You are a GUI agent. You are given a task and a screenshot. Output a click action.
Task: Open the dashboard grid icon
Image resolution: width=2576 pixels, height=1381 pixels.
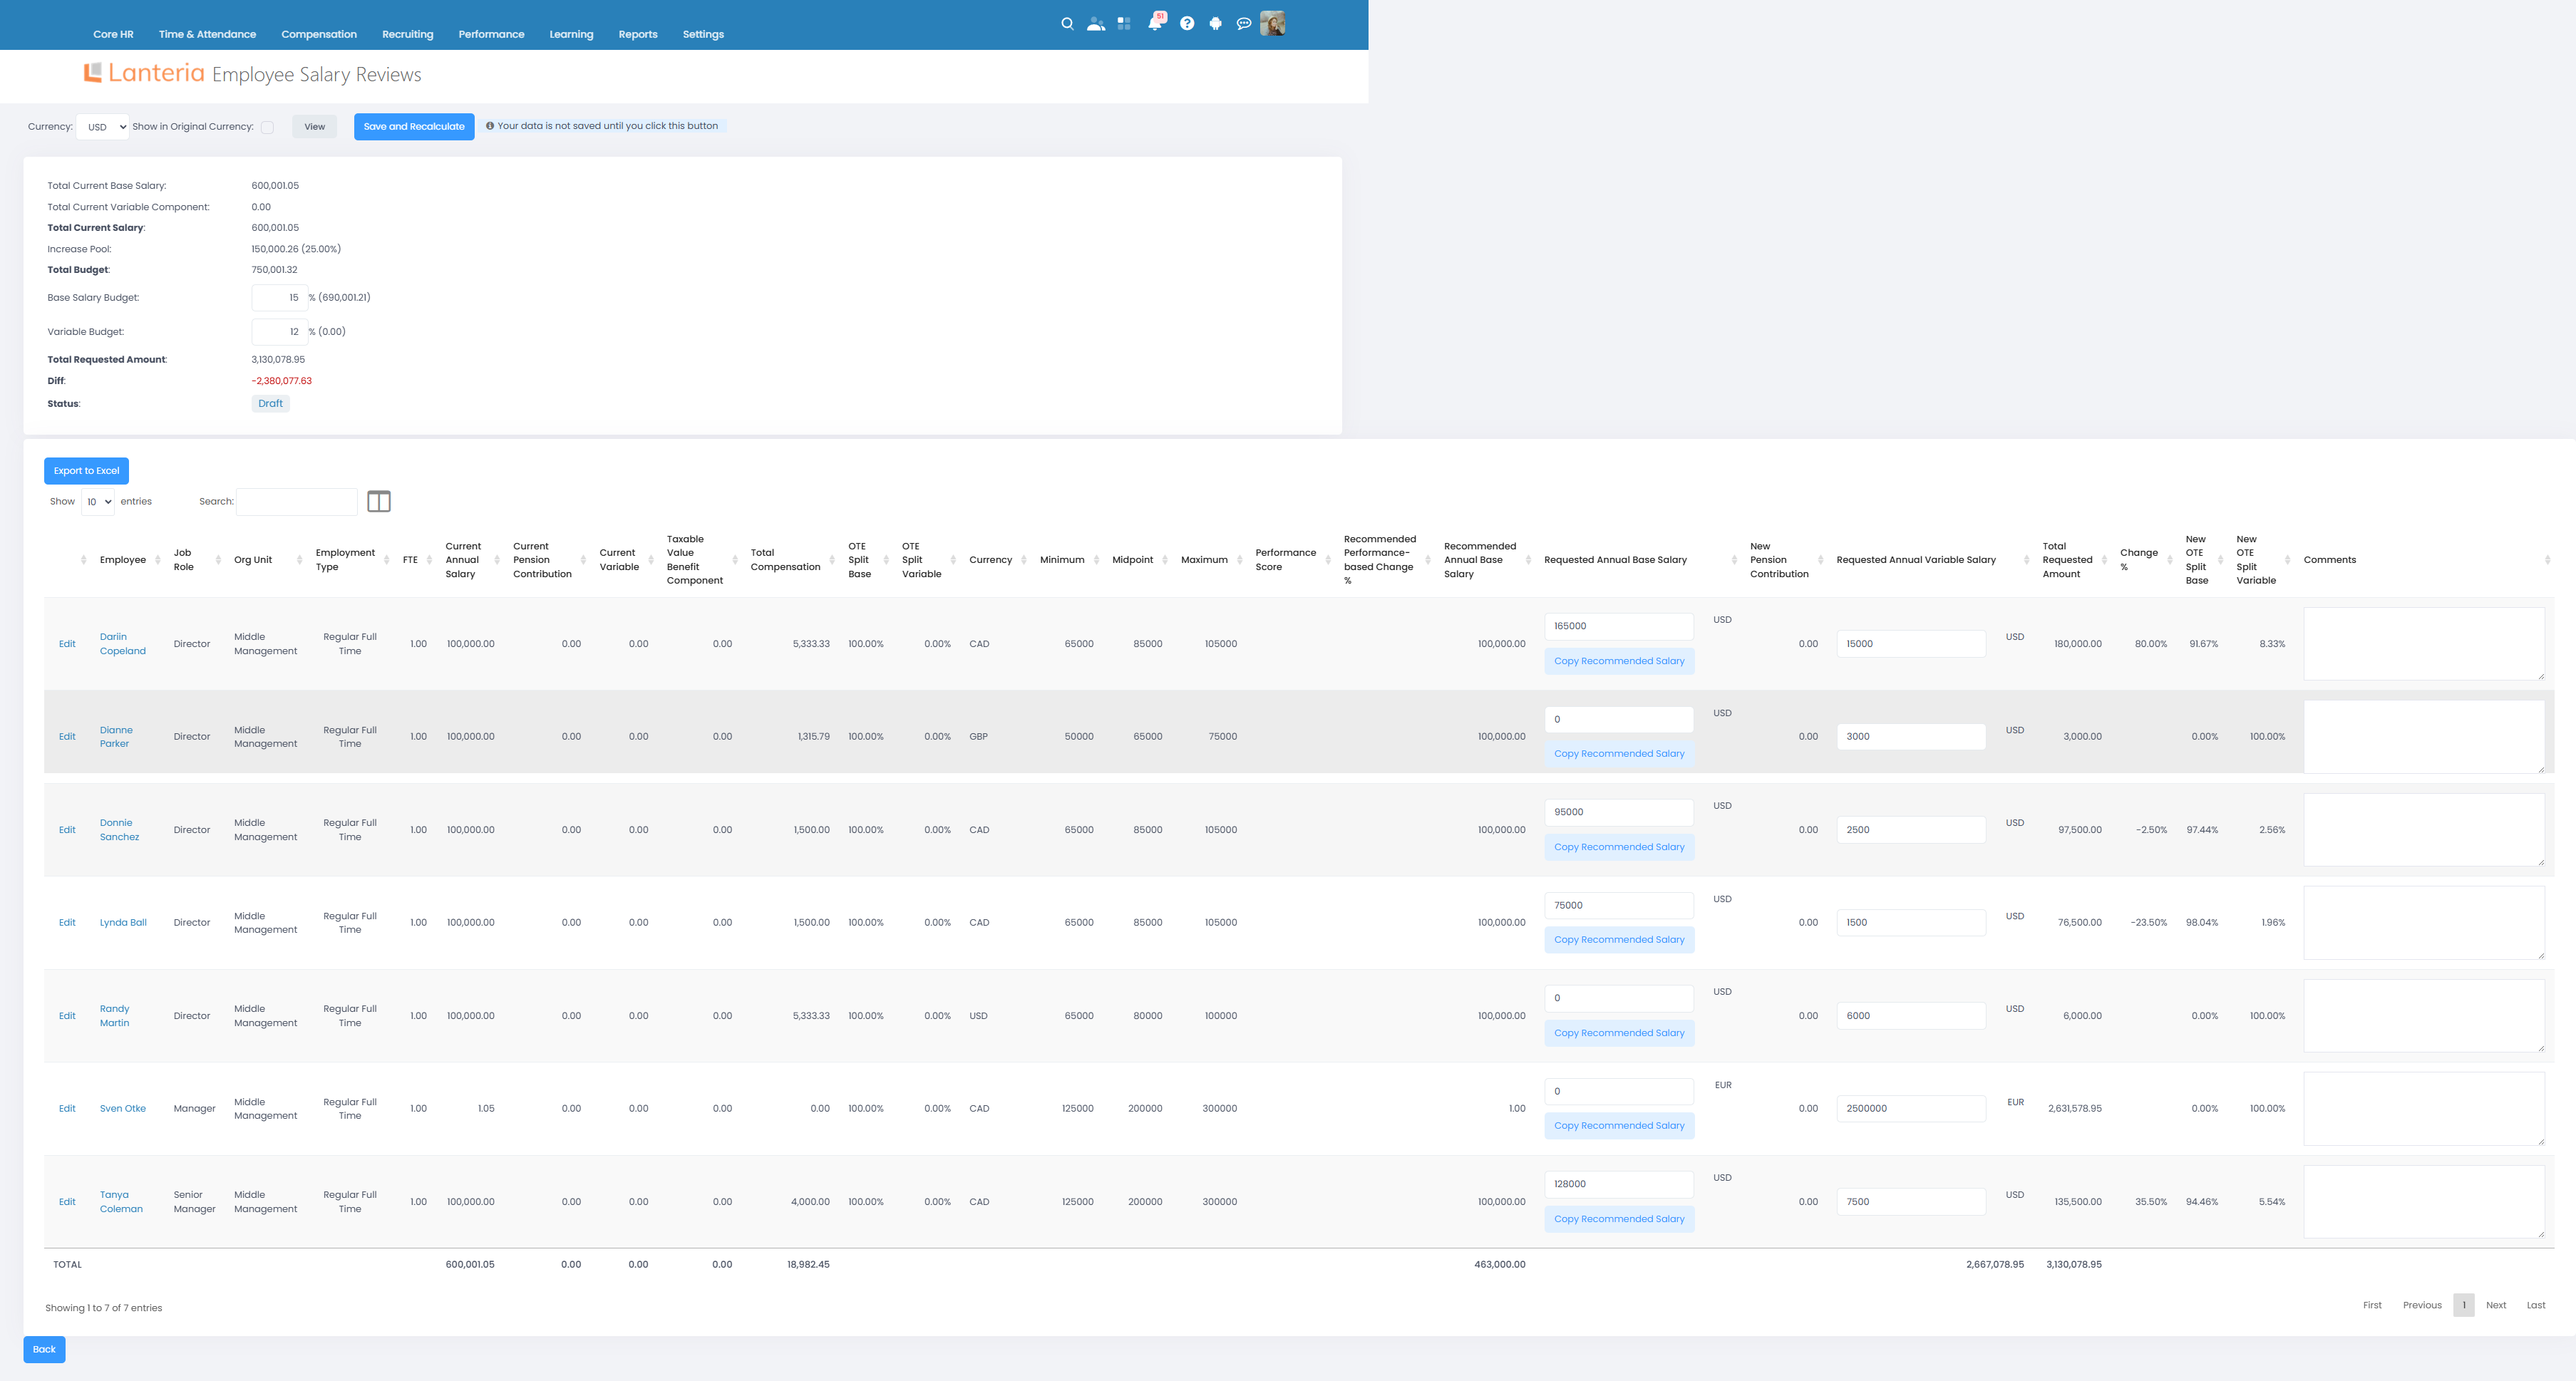[1124, 24]
